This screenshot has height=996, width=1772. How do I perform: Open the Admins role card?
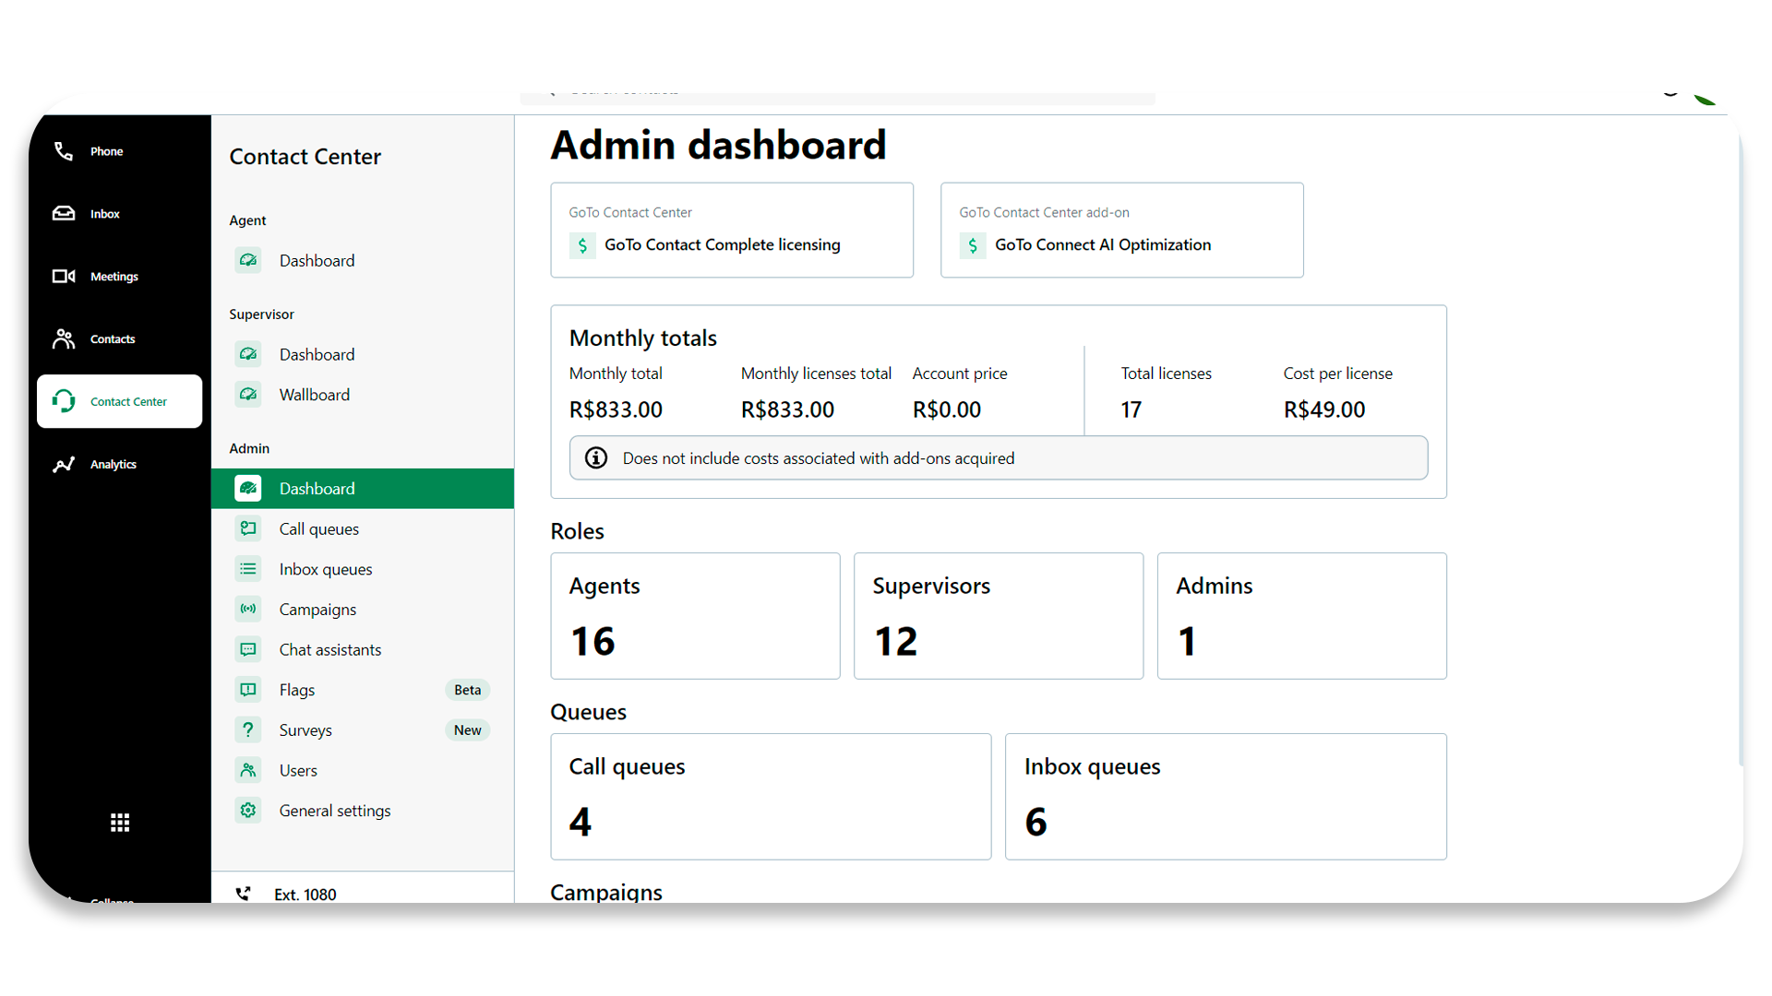click(x=1302, y=616)
